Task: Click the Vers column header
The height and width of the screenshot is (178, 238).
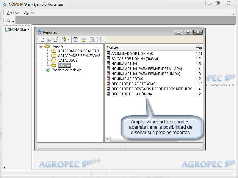Action: point(198,47)
